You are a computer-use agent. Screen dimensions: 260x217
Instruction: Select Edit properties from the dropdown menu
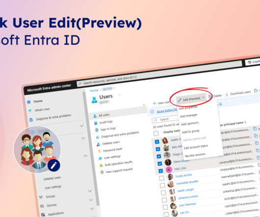click(x=188, y=108)
